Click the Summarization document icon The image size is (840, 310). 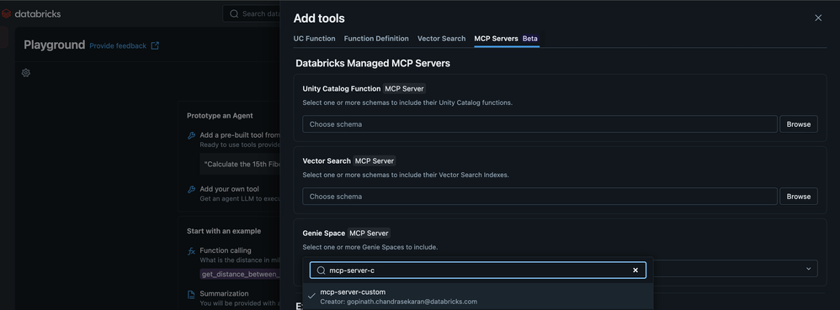tap(191, 294)
